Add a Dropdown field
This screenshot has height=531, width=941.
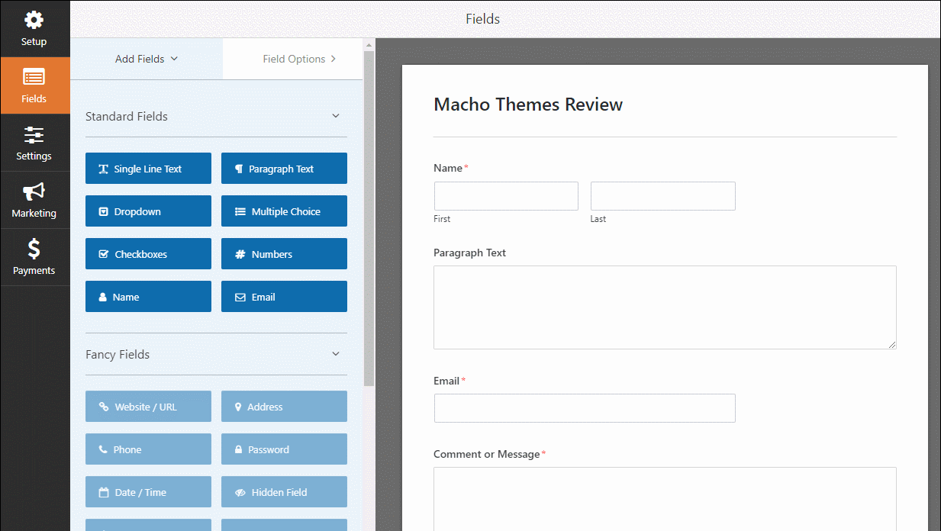[x=148, y=211]
